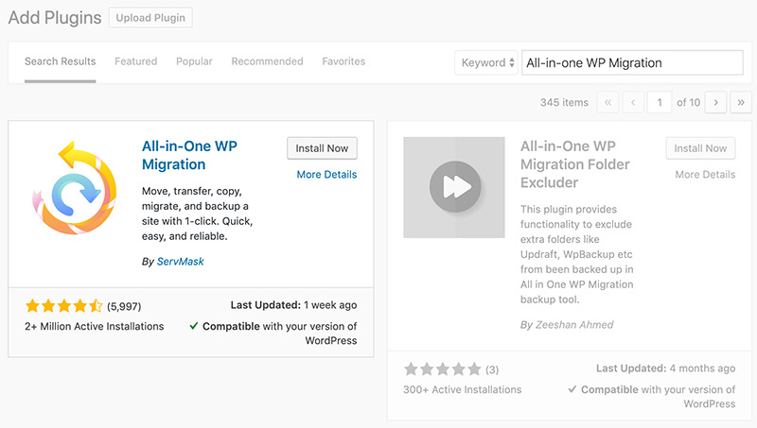Image resolution: width=757 pixels, height=428 pixels.
Task: Open the All-in-One WP Migration title link
Action: (189, 155)
